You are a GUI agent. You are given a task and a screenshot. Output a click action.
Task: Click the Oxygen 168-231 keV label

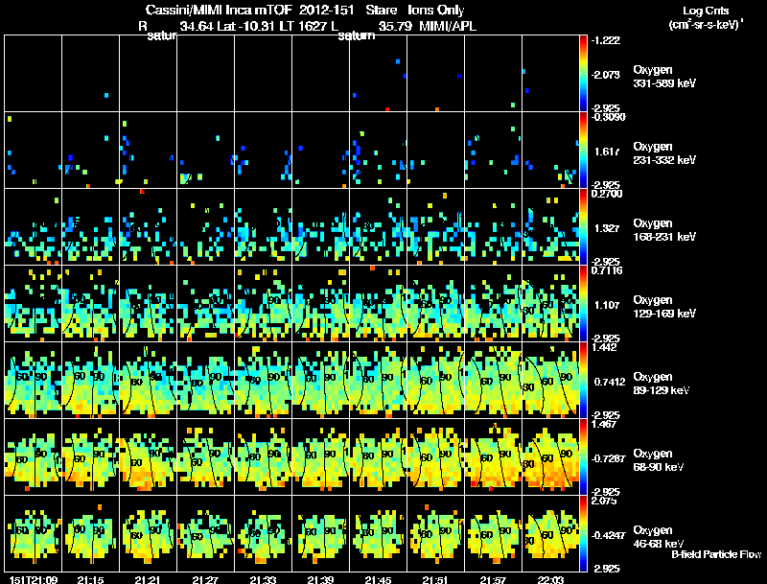(663, 230)
